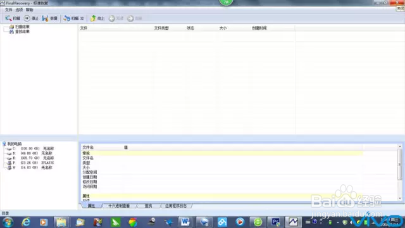Image resolution: width=405 pixels, height=228 pixels.
Task: Click the 状态 column header
Action: pos(190,28)
